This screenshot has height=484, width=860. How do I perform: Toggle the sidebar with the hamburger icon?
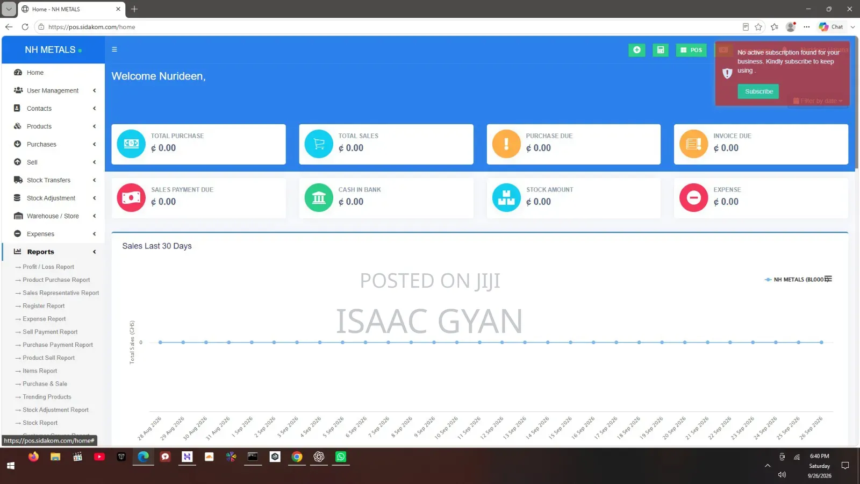pos(114,49)
